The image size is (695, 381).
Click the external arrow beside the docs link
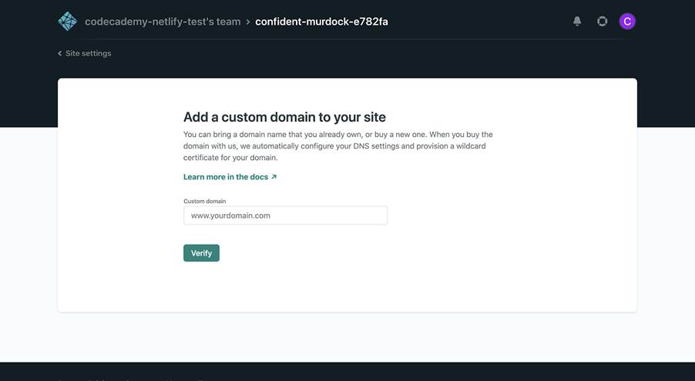coord(274,177)
